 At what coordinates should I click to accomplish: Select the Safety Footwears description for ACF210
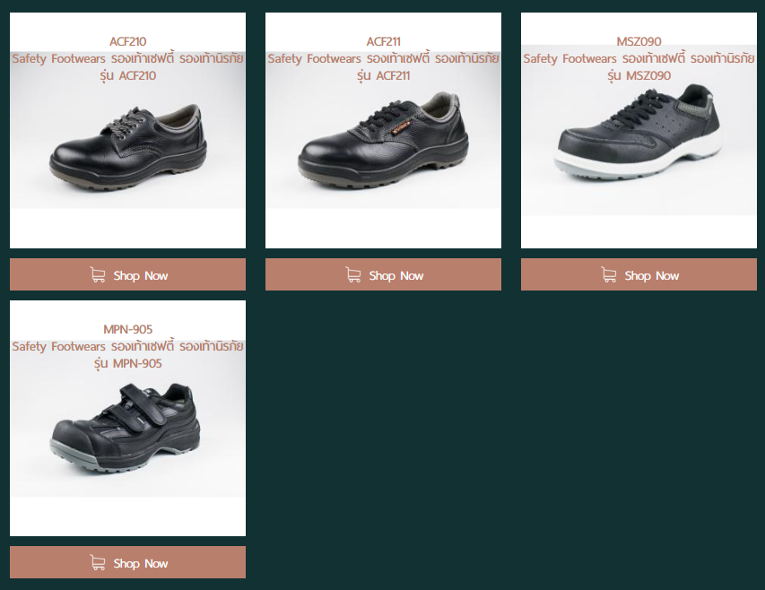tap(128, 67)
